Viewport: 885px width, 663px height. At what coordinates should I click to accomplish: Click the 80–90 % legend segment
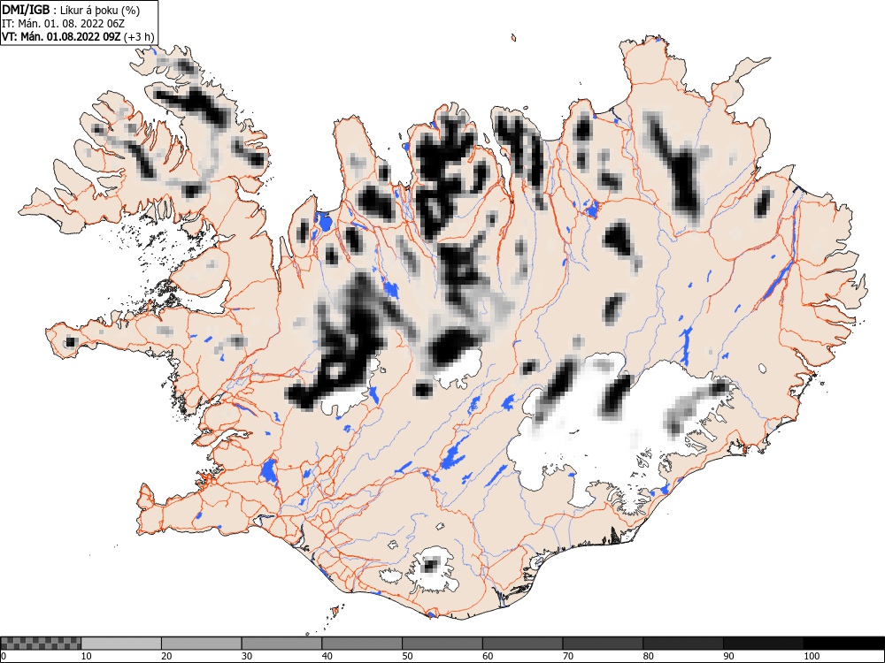683,644
